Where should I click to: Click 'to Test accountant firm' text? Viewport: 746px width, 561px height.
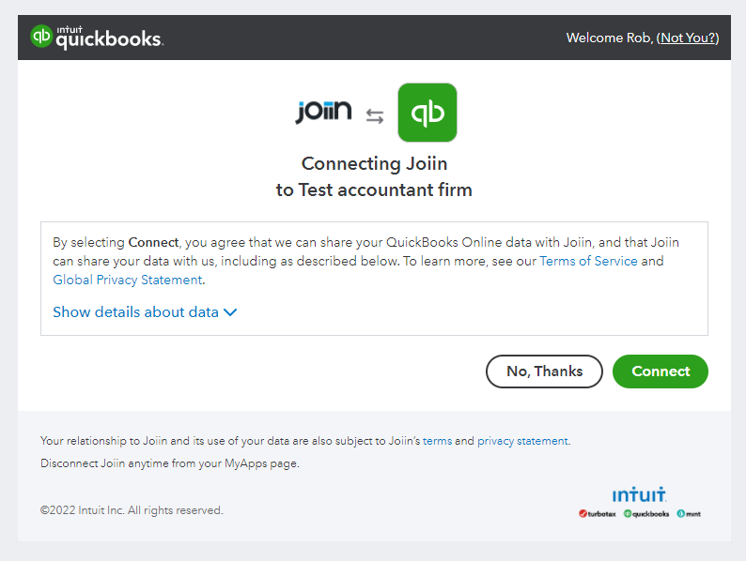[374, 190]
